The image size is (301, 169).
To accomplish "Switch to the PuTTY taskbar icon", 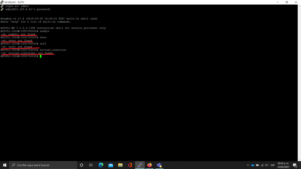I will click(x=140, y=165).
